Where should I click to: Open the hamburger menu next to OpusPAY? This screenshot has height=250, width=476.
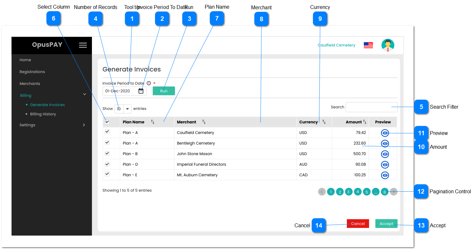click(x=83, y=45)
